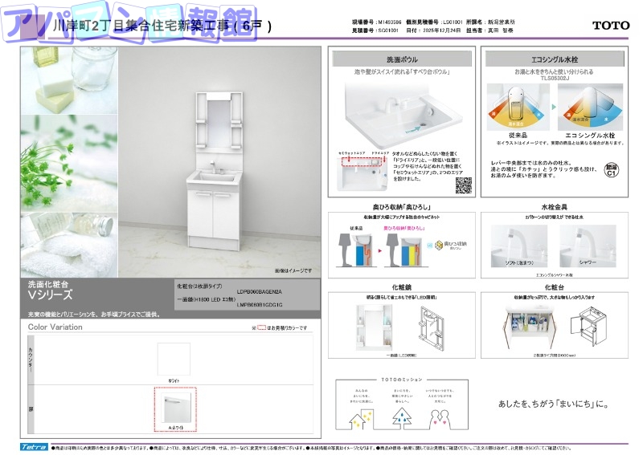Click the TOTO logo in the header

pos(611,26)
